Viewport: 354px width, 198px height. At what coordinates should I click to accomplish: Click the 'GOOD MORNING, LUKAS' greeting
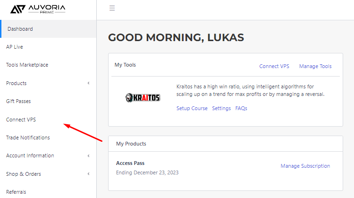click(176, 37)
